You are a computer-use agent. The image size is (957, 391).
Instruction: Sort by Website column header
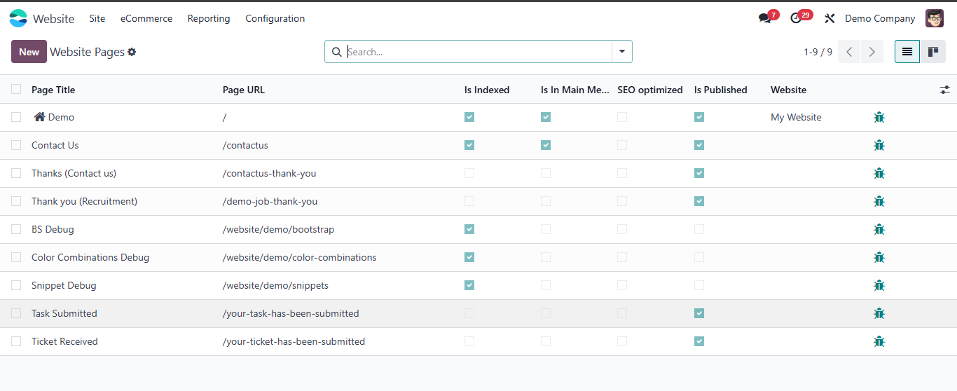[789, 90]
